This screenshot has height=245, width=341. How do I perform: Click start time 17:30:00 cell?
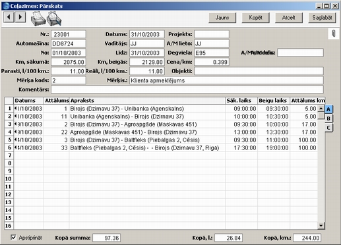241,148
